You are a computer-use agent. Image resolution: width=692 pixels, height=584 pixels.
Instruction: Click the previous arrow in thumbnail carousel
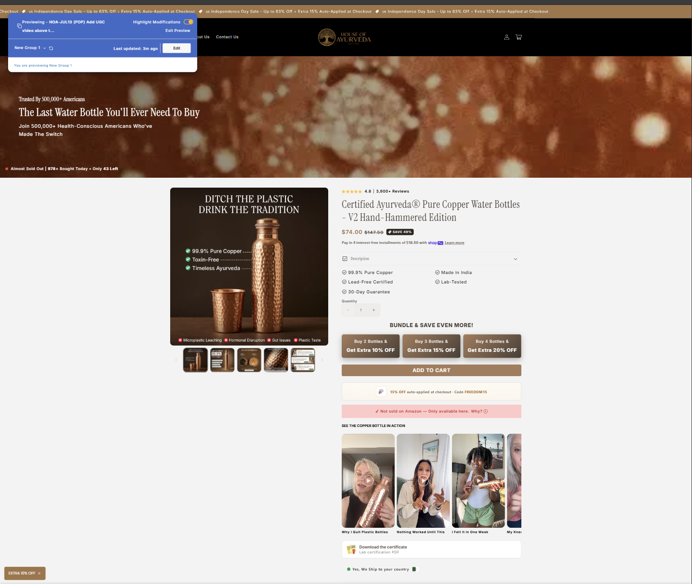pos(176,360)
